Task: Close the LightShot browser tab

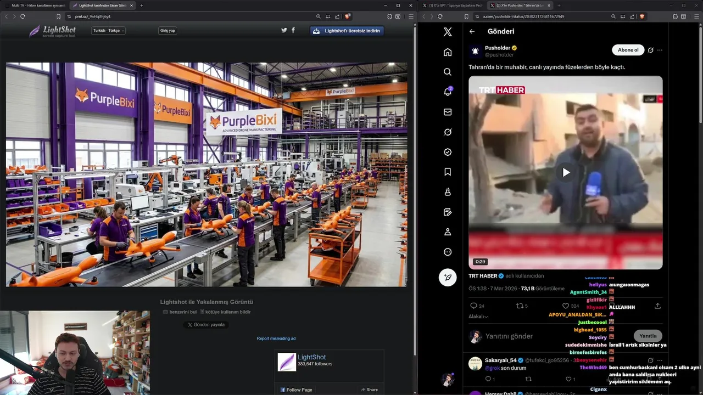Action: 131,5
